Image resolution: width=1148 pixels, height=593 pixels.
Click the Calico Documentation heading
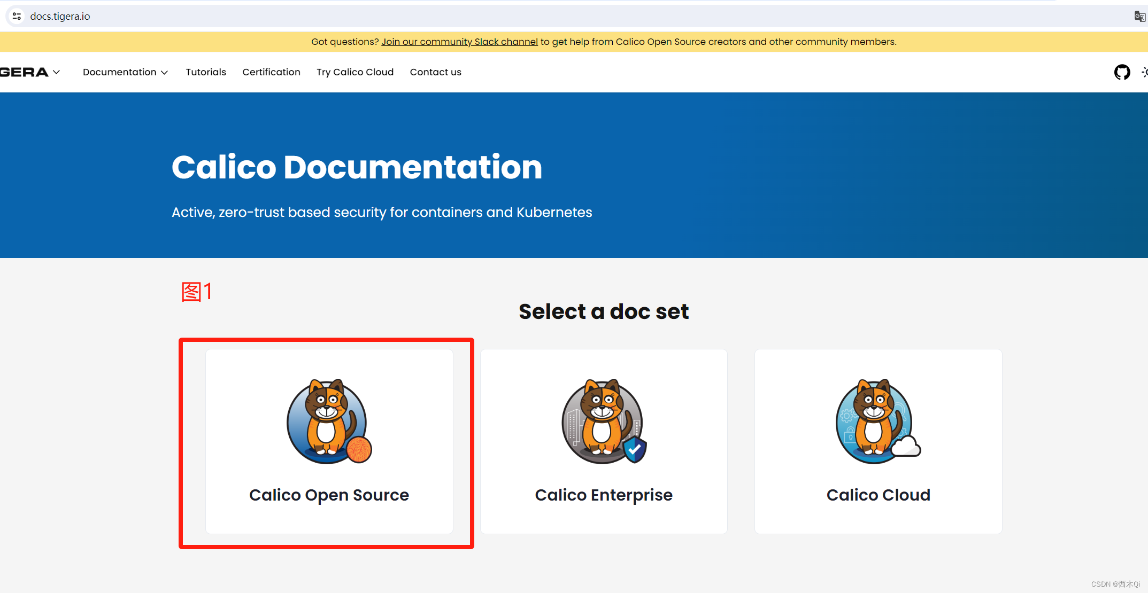pyautogui.click(x=357, y=167)
